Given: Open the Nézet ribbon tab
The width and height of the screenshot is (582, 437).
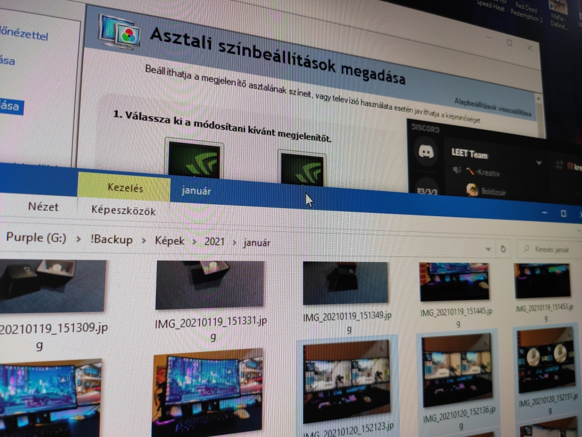Looking at the screenshot, I should (x=44, y=207).
